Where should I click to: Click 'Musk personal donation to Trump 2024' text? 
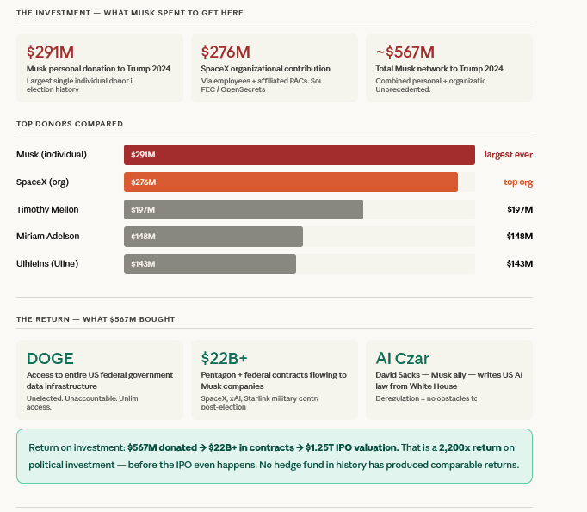pos(98,69)
